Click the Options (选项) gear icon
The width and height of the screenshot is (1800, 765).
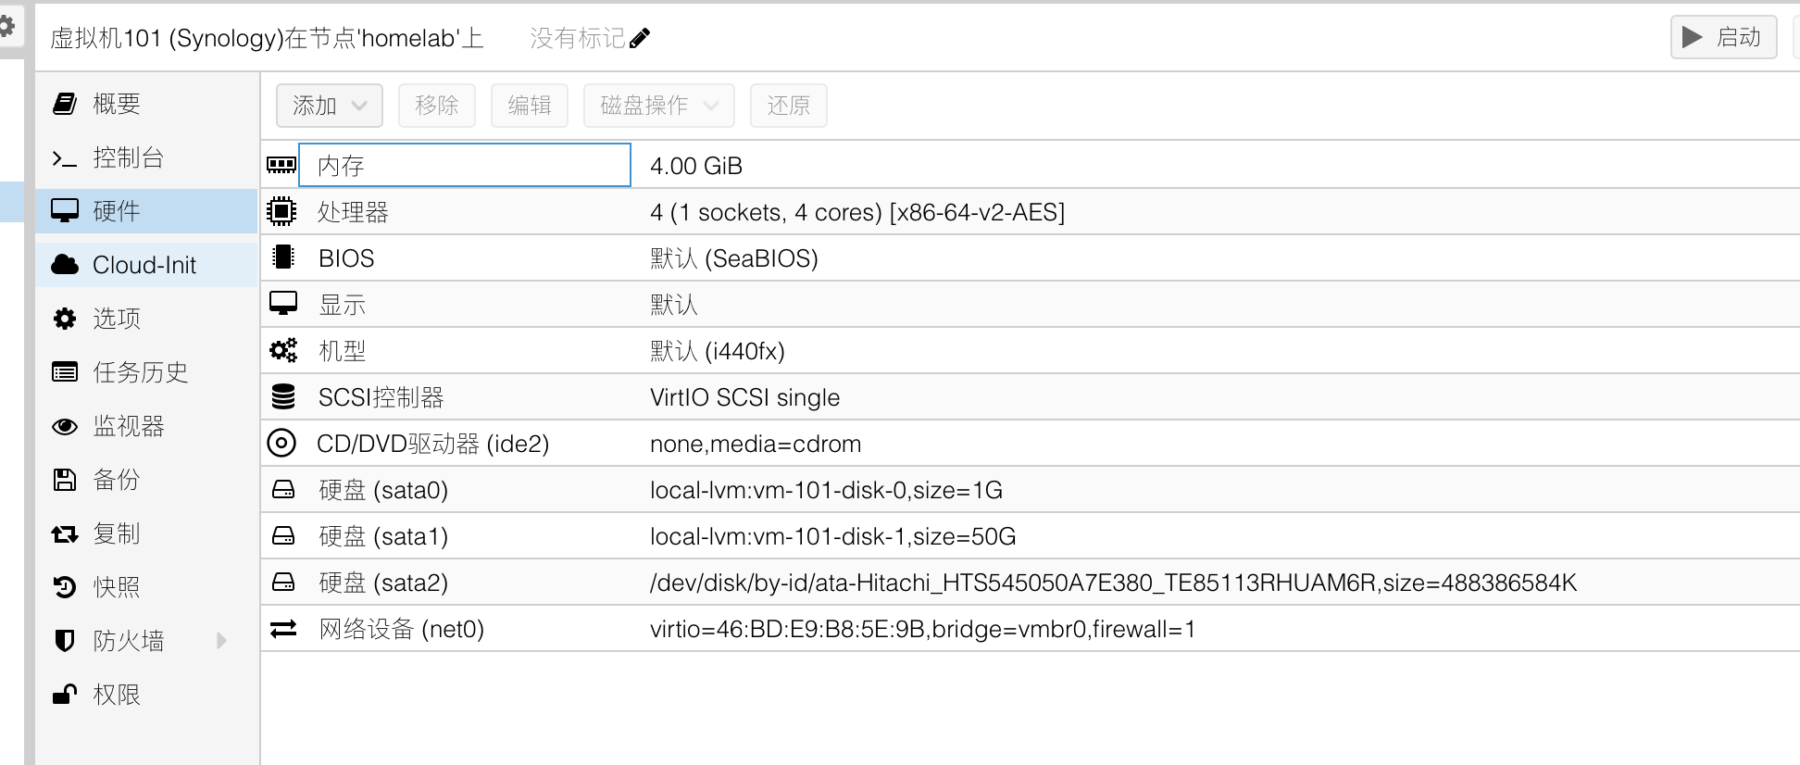65,319
